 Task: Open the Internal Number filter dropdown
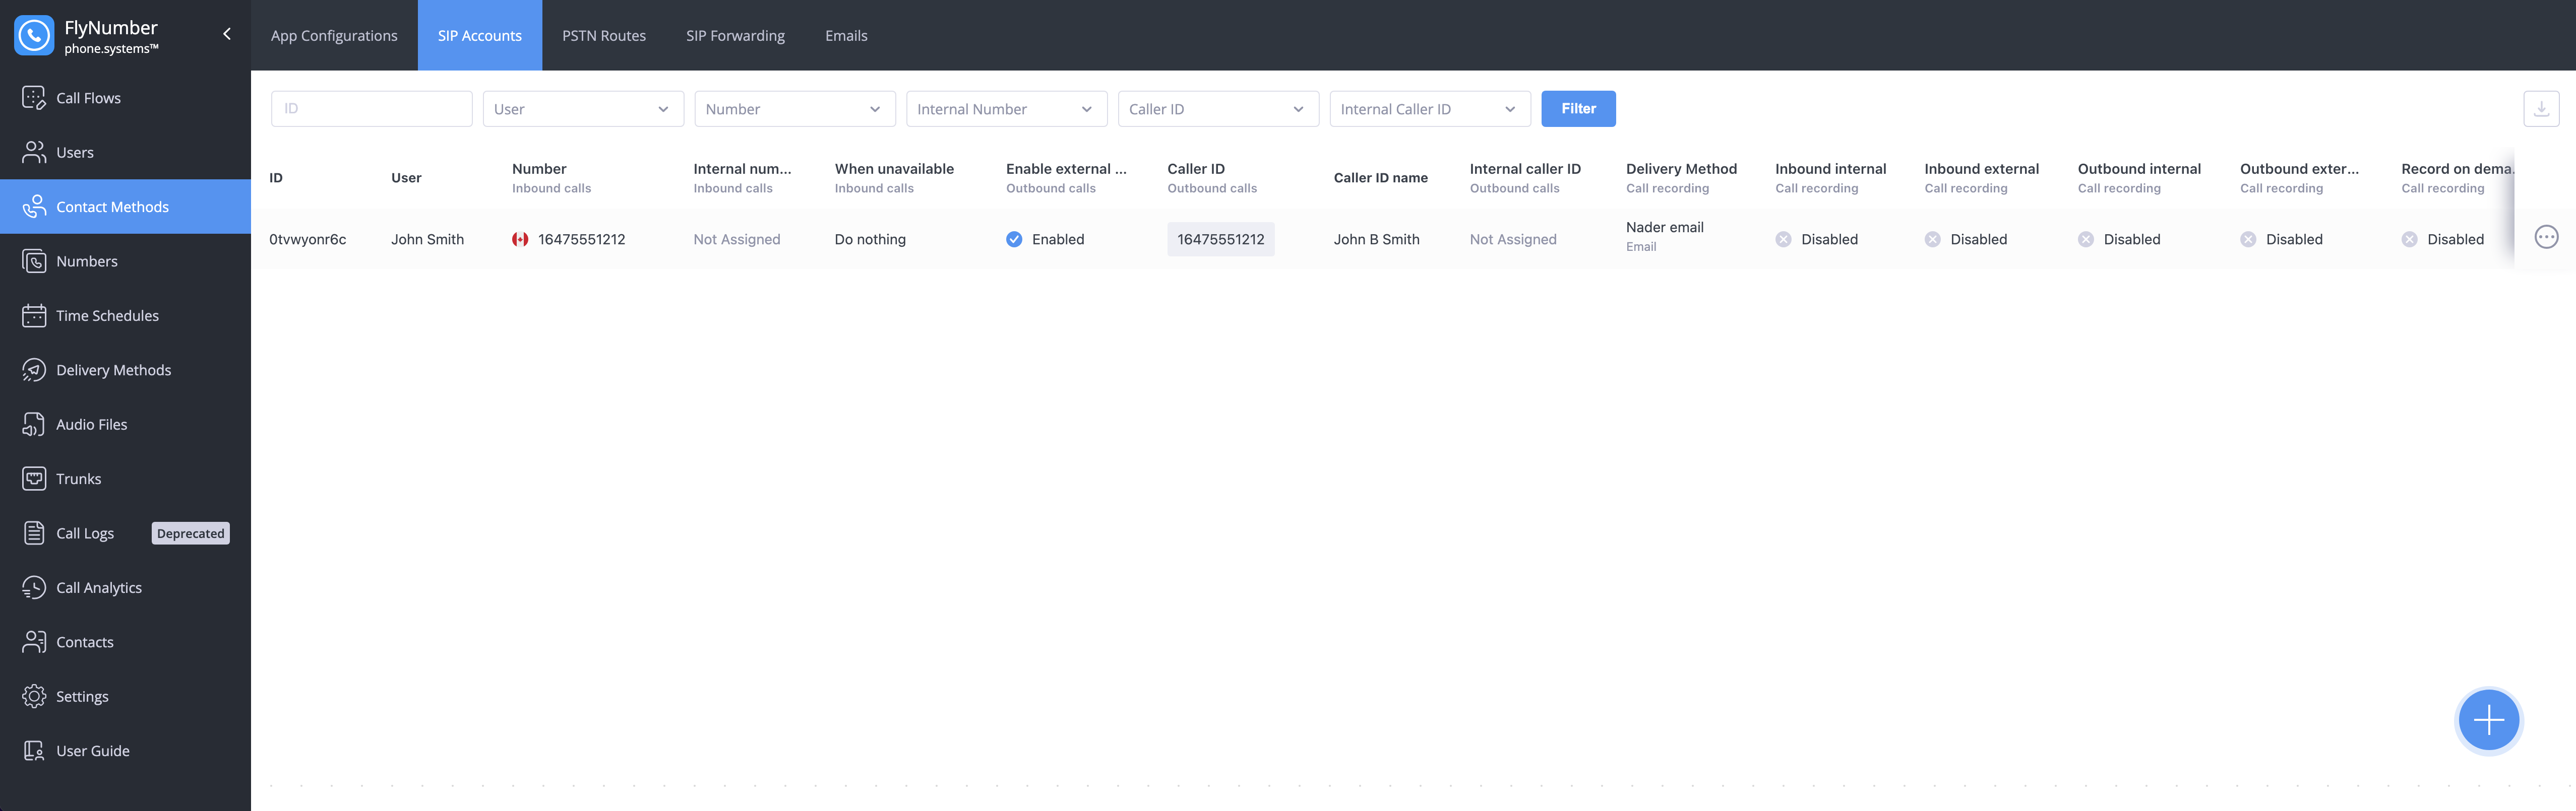pos(1005,109)
